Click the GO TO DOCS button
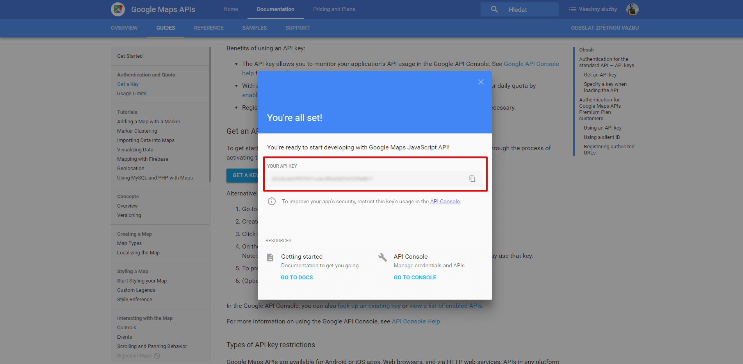Viewport: 743px width, 364px height. click(297, 277)
